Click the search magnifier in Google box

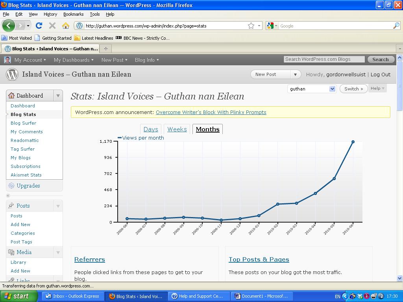click(396, 26)
